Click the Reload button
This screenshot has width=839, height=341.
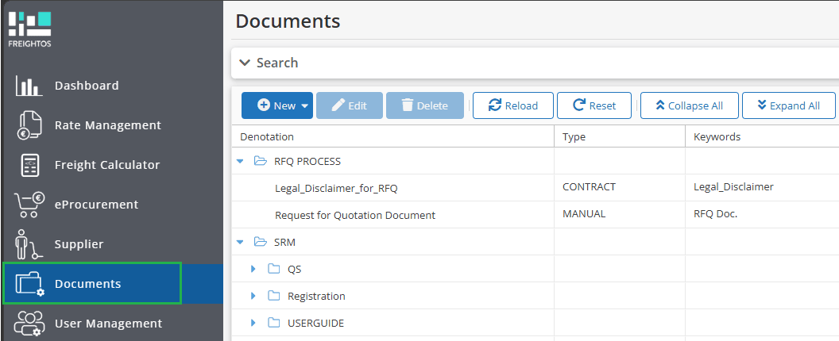click(513, 105)
